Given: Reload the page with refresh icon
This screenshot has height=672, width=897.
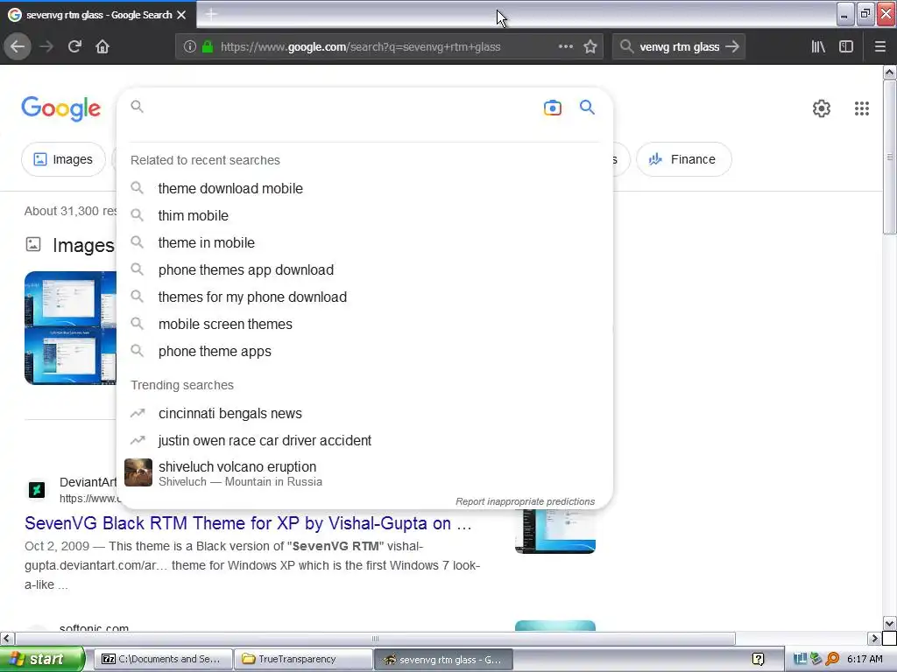Looking at the screenshot, I should [x=74, y=47].
